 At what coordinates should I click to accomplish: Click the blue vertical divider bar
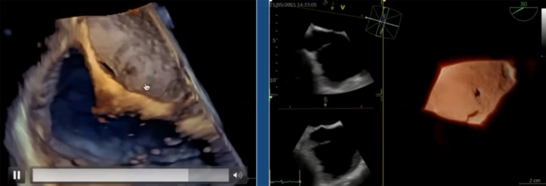pos(263,93)
